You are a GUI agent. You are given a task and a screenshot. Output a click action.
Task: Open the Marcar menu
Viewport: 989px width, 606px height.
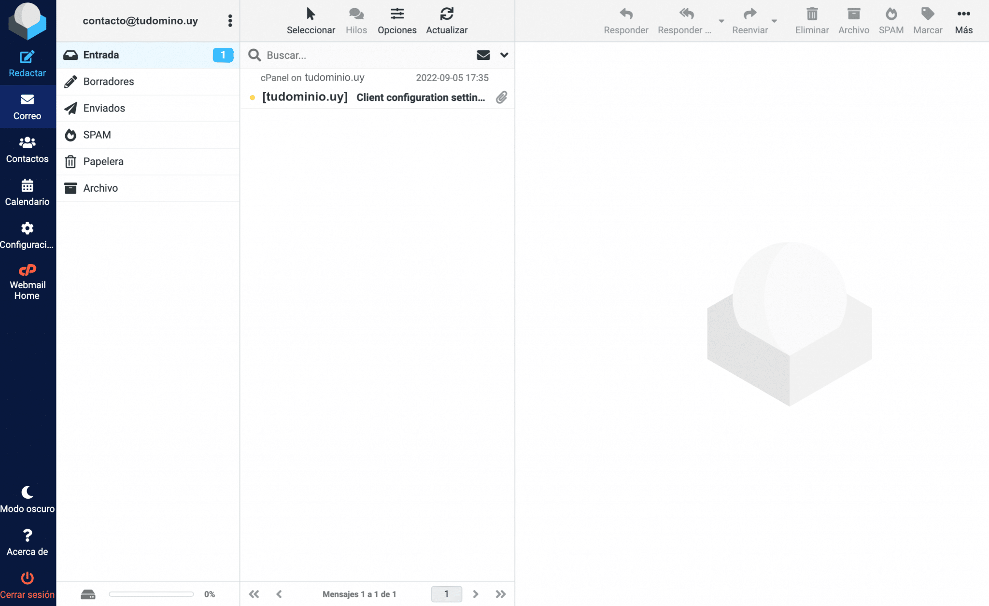928,14
